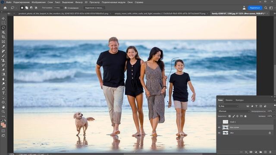Open the search magnifier in top bar
The width and height of the screenshot is (276, 155).
[266, 8]
